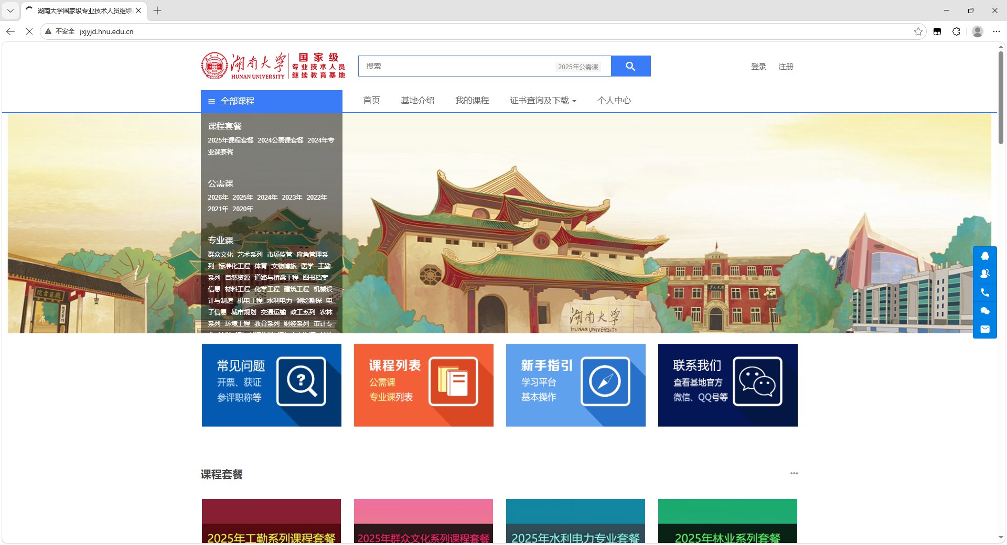Open the tab search dropdown arrow

[x=10, y=10]
